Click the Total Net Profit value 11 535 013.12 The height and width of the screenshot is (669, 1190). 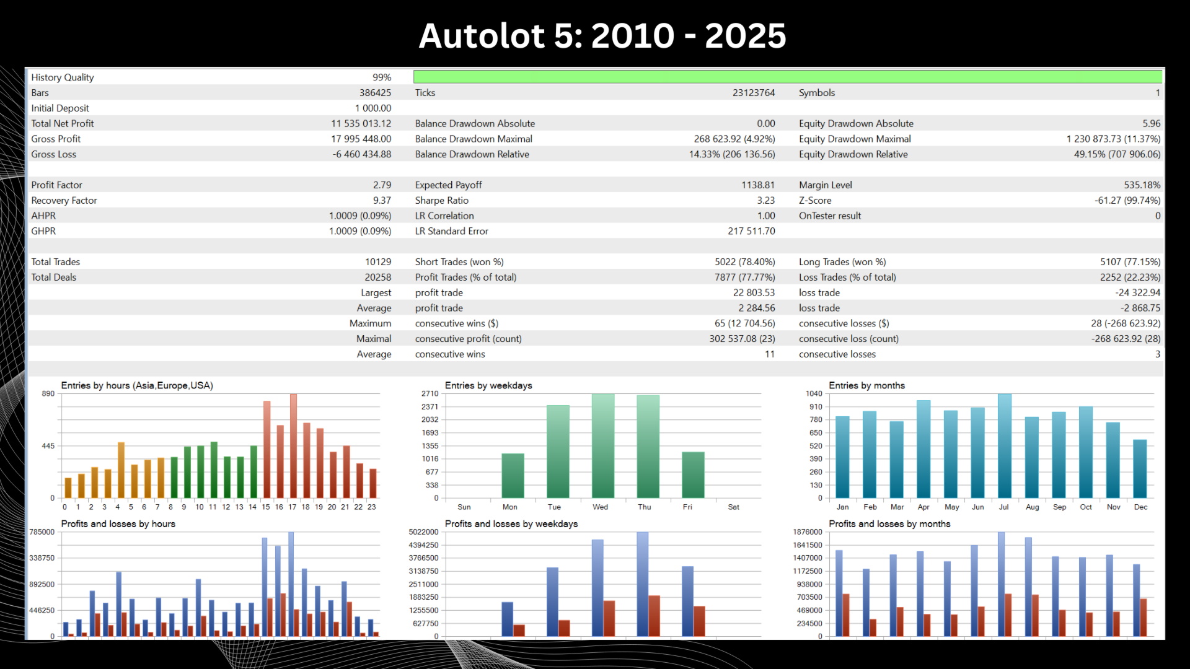[361, 123]
